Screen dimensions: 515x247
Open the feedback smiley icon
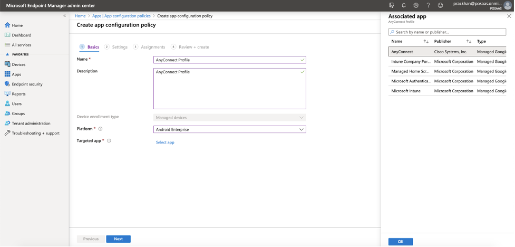441,5
